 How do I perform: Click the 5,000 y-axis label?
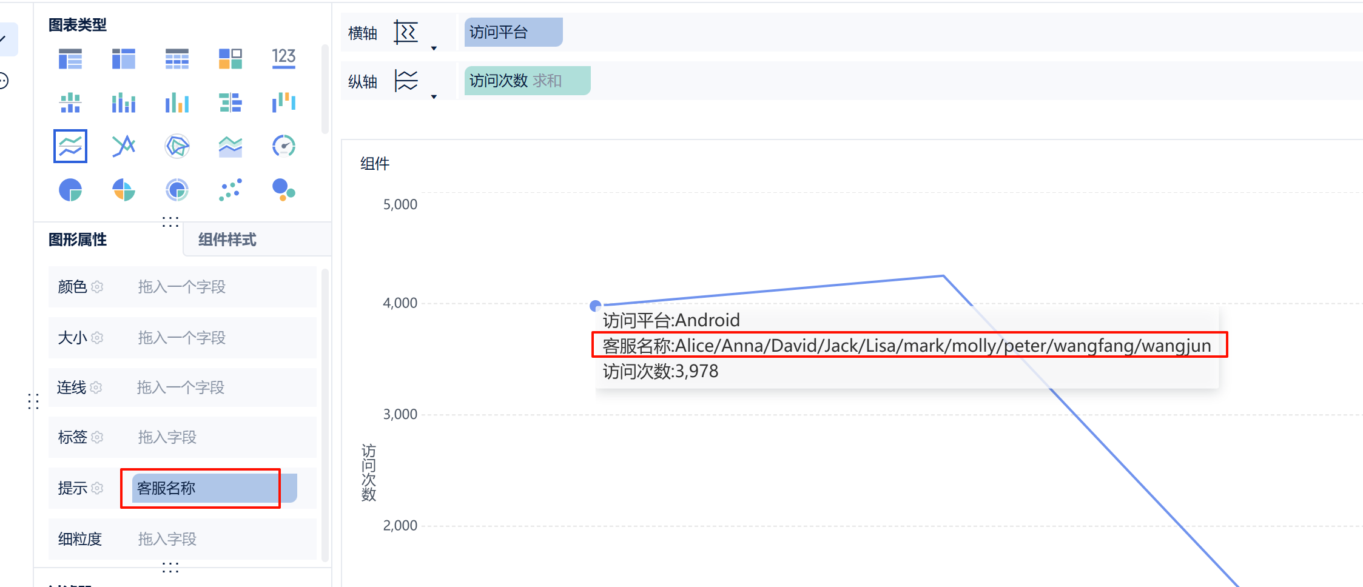tap(400, 204)
